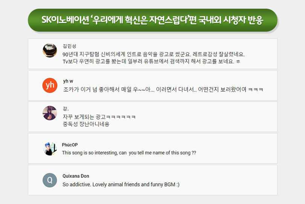Click the 'yh w' username

tap(68, 81)
